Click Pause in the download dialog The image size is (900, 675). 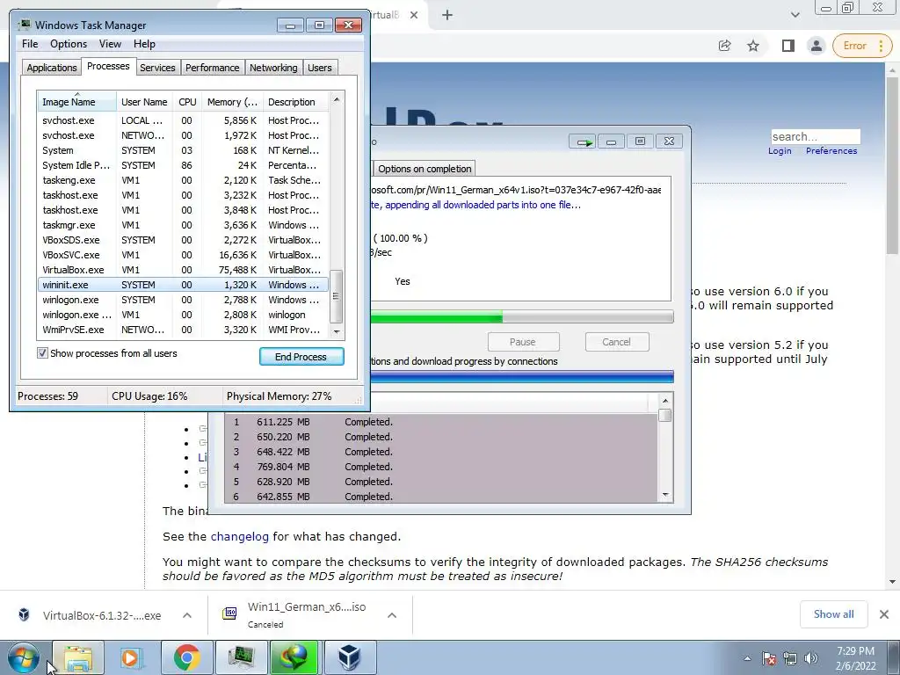click(x=523, y=342)
